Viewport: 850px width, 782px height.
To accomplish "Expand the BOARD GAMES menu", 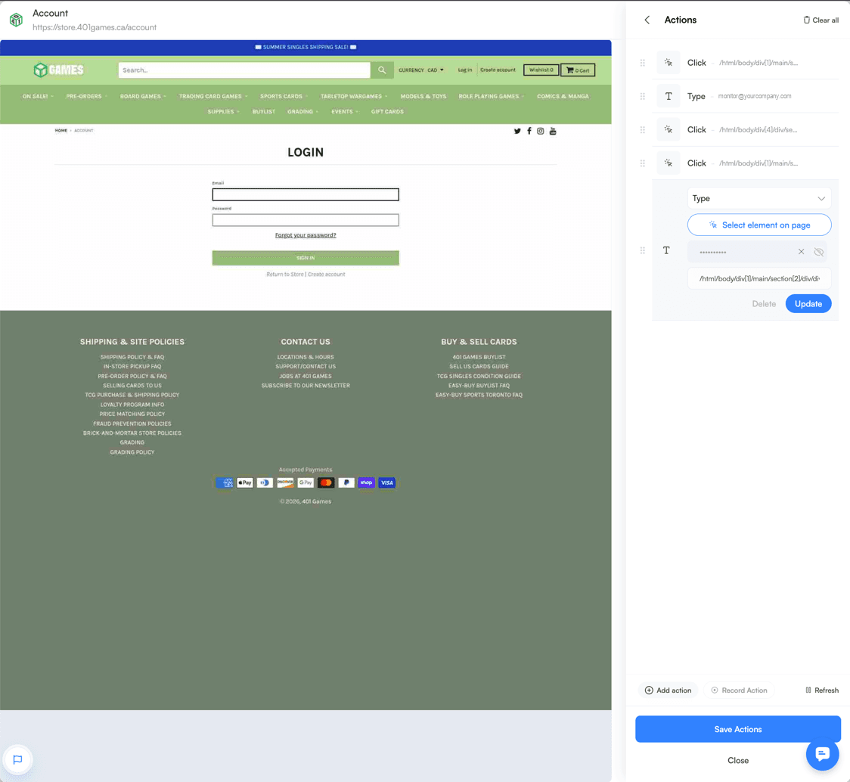I will pyautogui.click(x=143, y=97).
